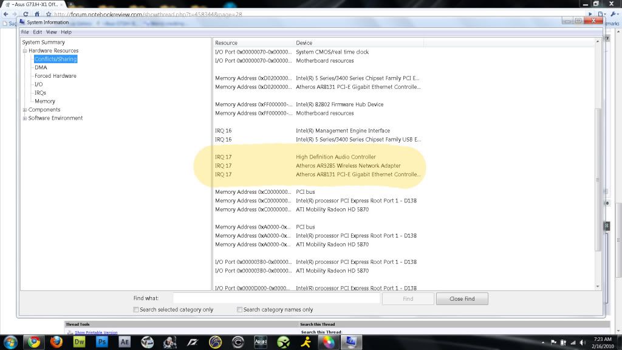
Task: Select DMA under Hardware Resources
Action: (x=41, y=67)
